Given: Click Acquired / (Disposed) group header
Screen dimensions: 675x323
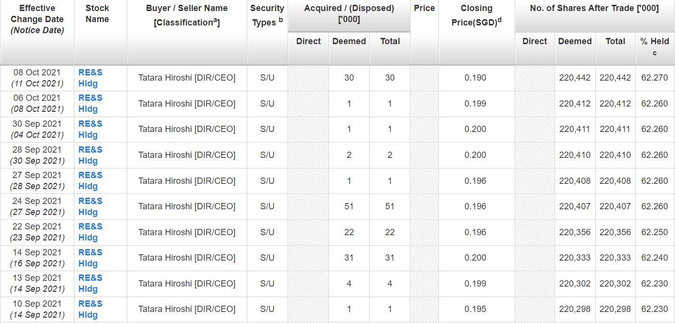Looking at the screenshot, I should pos(349,14).
